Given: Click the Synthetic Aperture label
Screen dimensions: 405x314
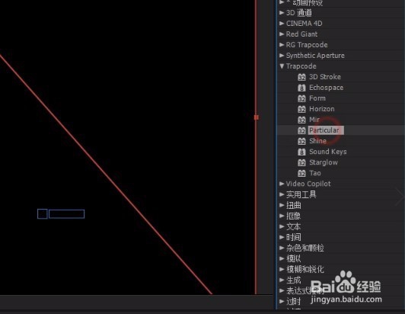Looking at the screenshot, I should point(315,56).
